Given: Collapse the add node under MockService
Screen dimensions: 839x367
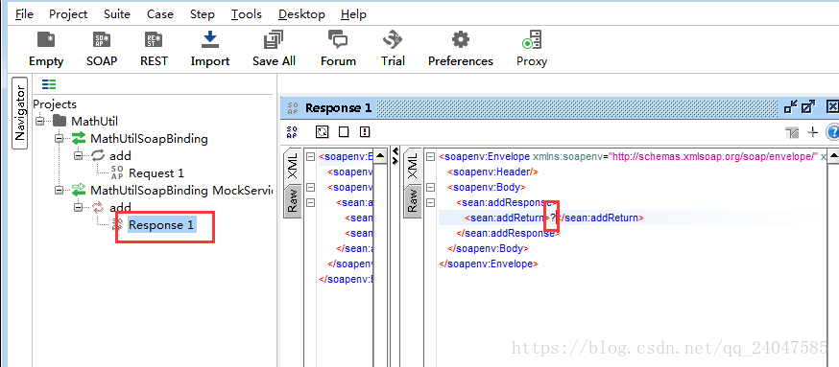Looking at the screenshot, I should [78, 207].
